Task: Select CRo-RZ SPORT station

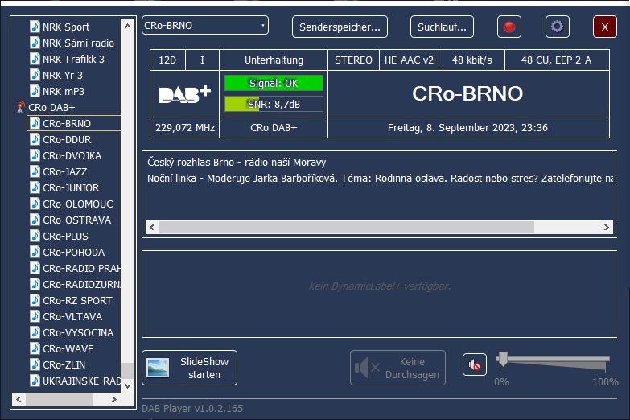Action: tap(77, 300)
